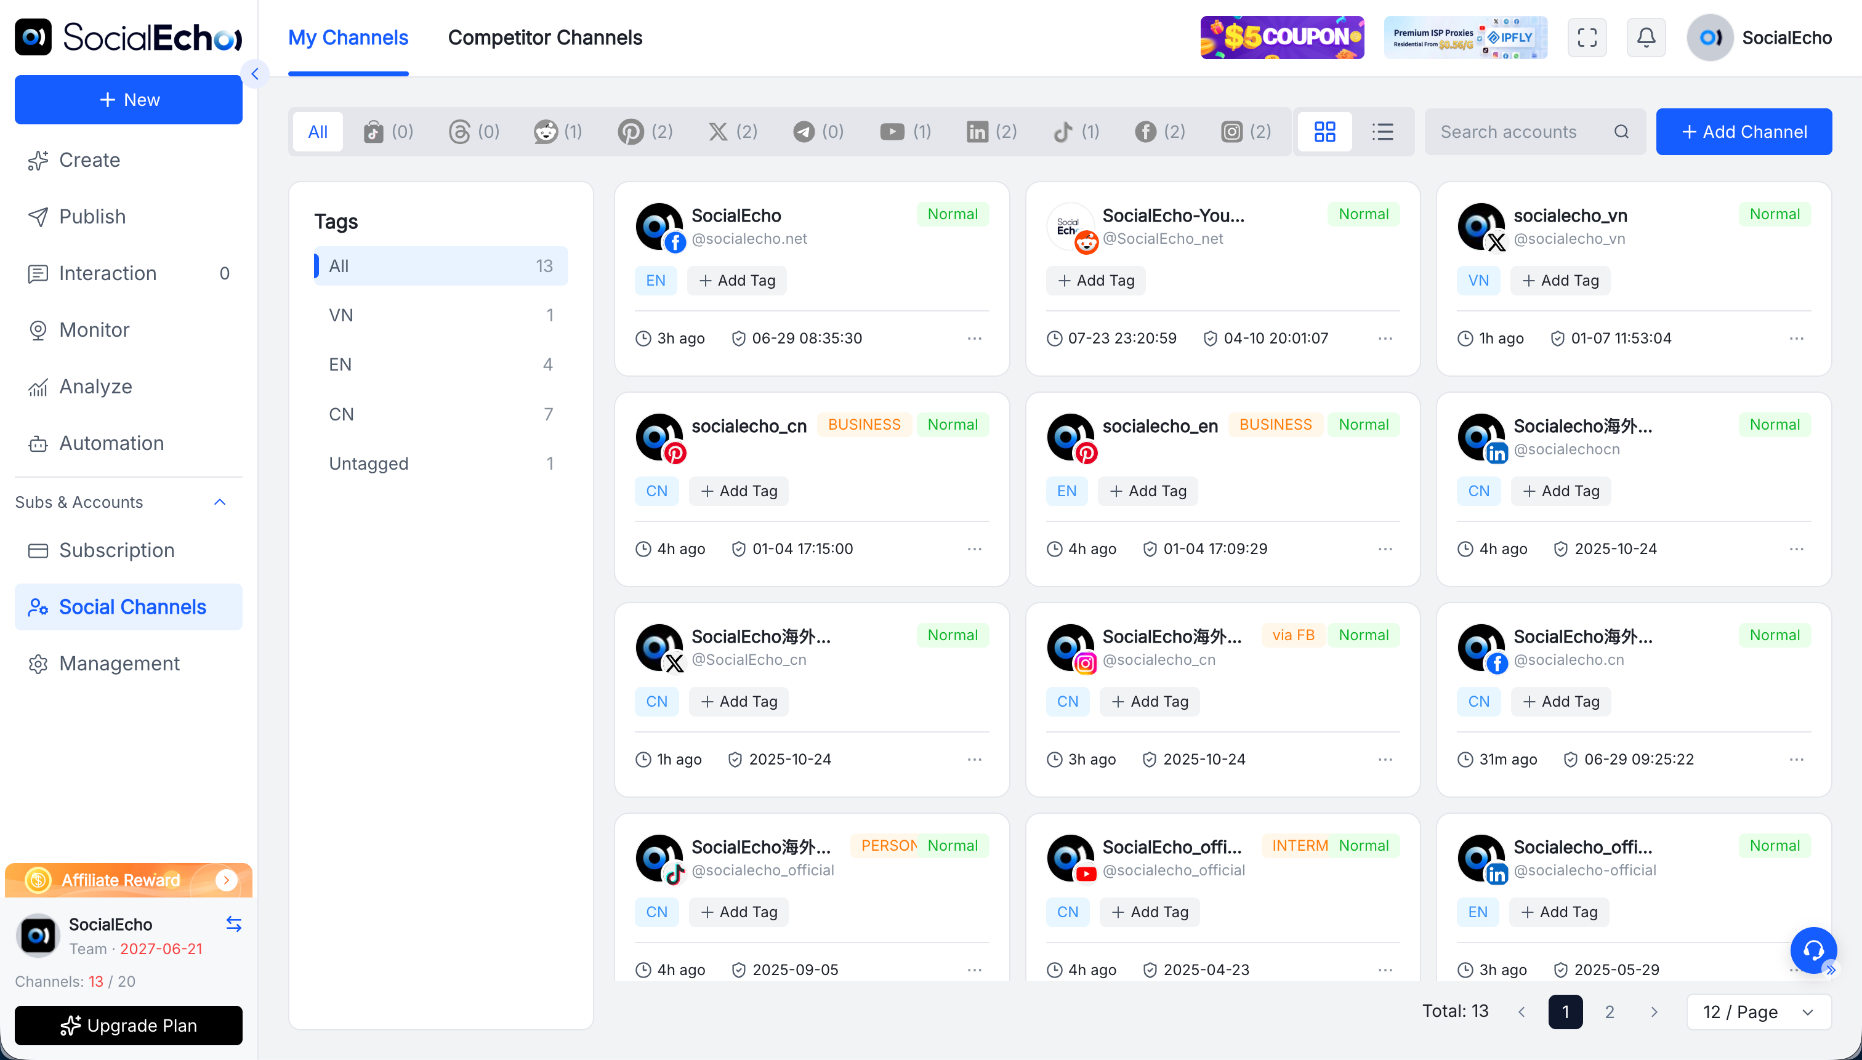Viewport: 1862px width, 1060px height.
Task: Open the IPFLY Premium ISP Proxies banner
Action: point(1465,37)
